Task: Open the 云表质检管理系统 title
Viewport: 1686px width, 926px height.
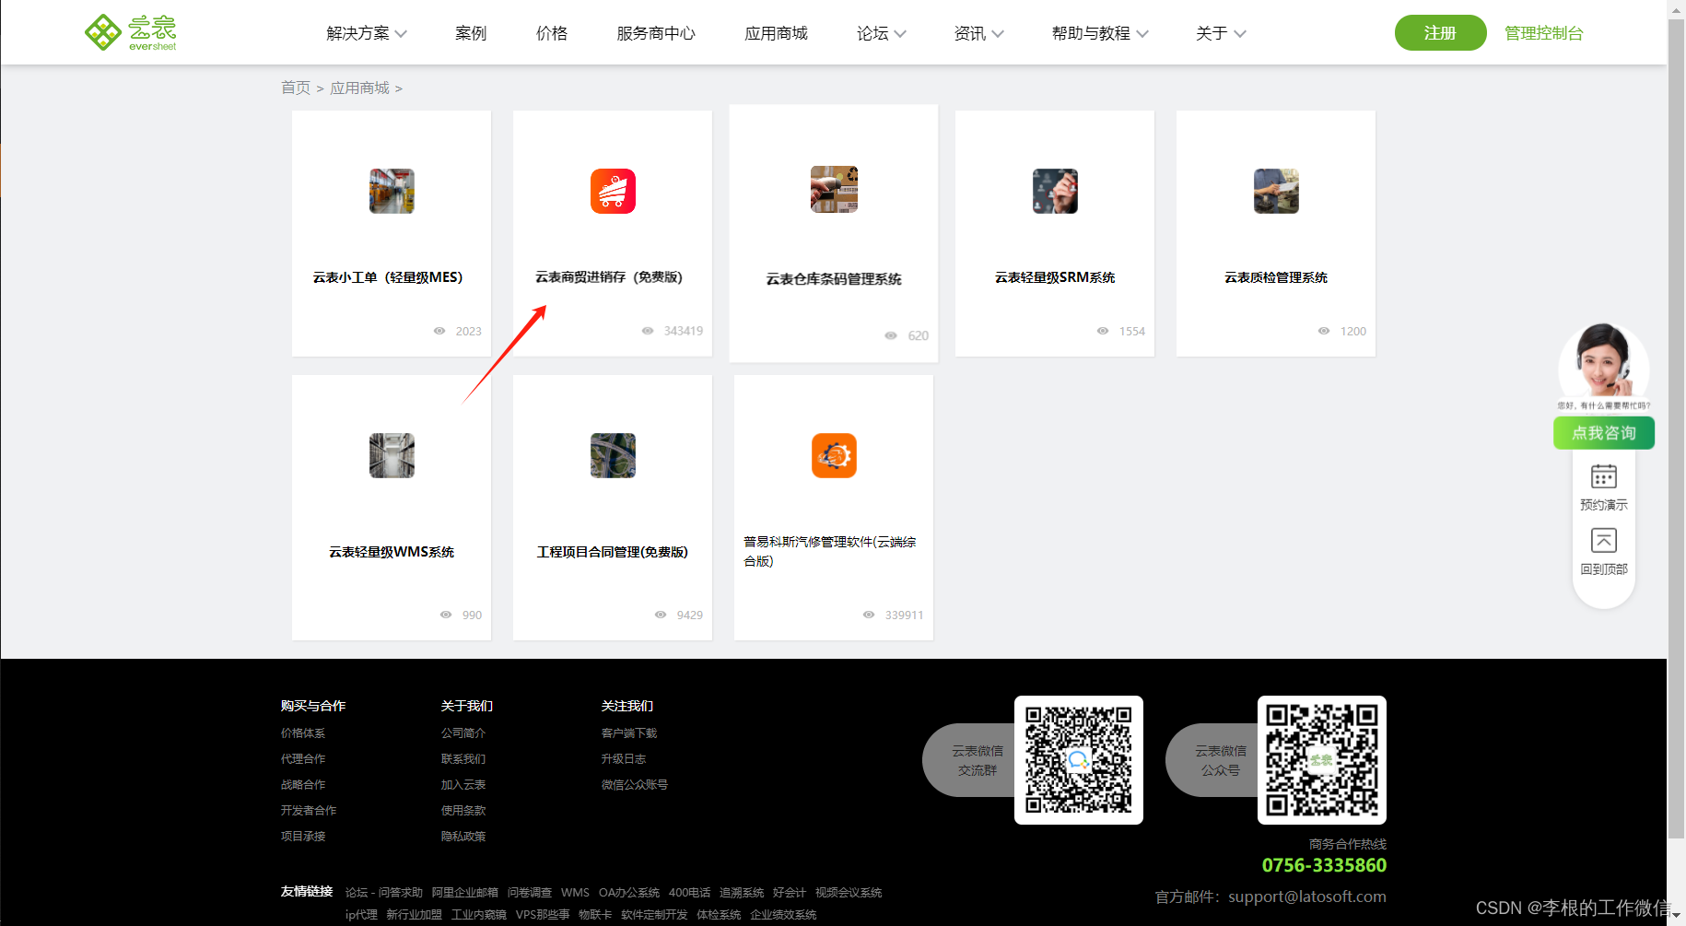Action: [x=1276, y=277]
